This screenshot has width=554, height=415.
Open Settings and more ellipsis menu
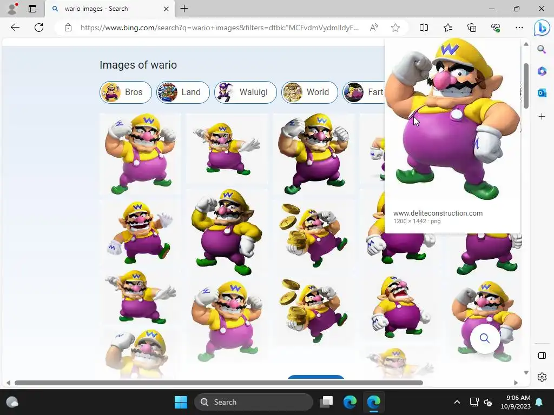pyautogui.click(x=519, y=28)
